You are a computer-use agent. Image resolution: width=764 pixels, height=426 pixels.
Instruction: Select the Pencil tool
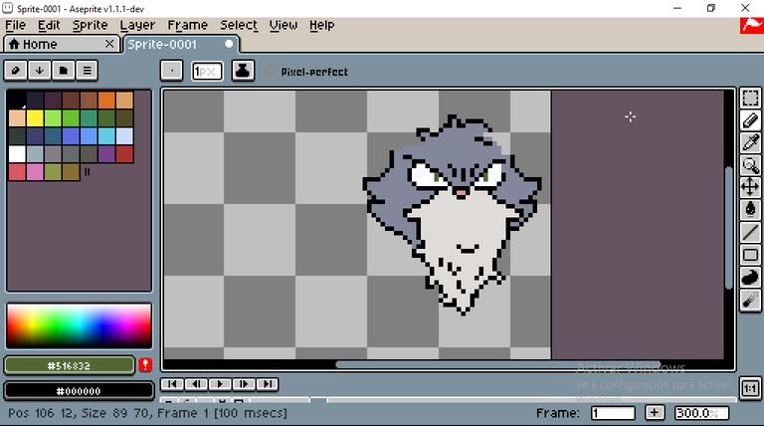point(750,120)
